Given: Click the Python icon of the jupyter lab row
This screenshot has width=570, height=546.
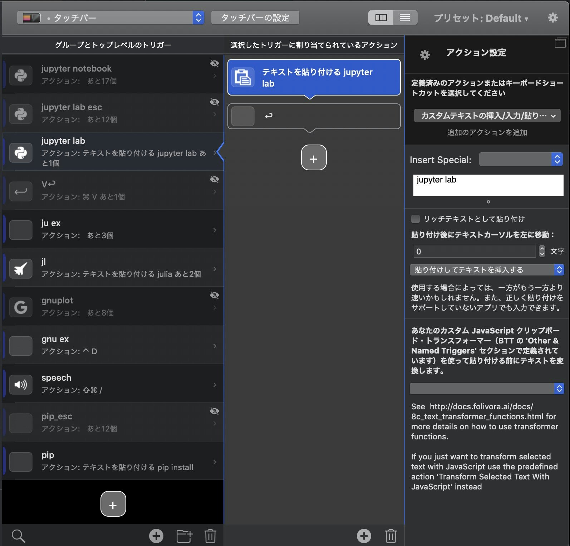Looking at the screenshot, I should [21, 152].
